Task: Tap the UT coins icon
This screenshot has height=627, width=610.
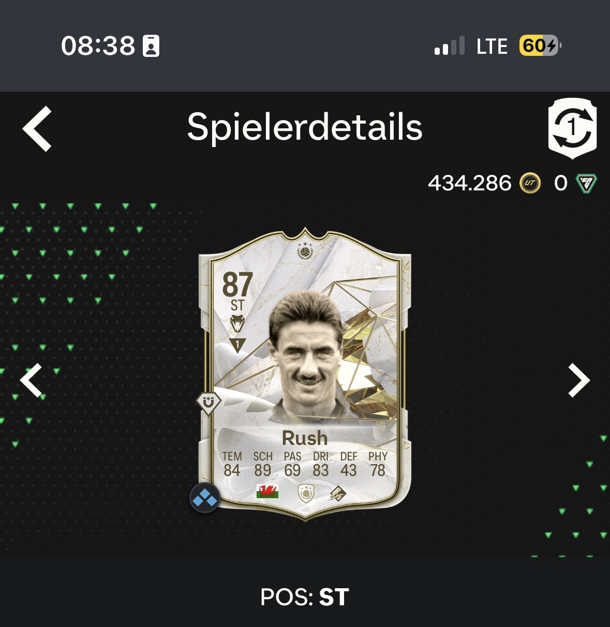Action: point(530,183)
